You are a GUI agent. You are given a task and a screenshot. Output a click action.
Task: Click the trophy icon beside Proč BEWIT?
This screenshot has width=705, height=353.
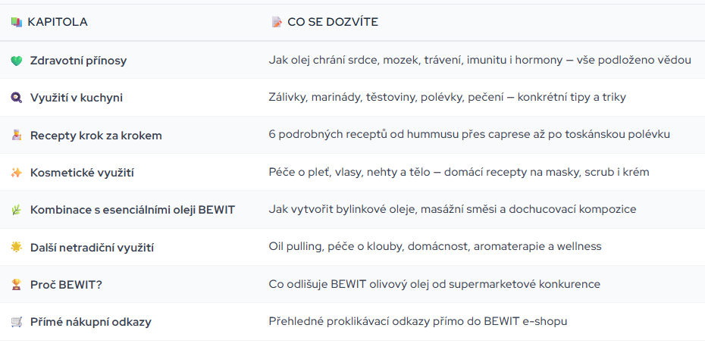17,285
